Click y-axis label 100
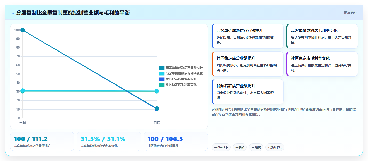The height and width of the screenshot is (161, 368). [x=17, y=30]
